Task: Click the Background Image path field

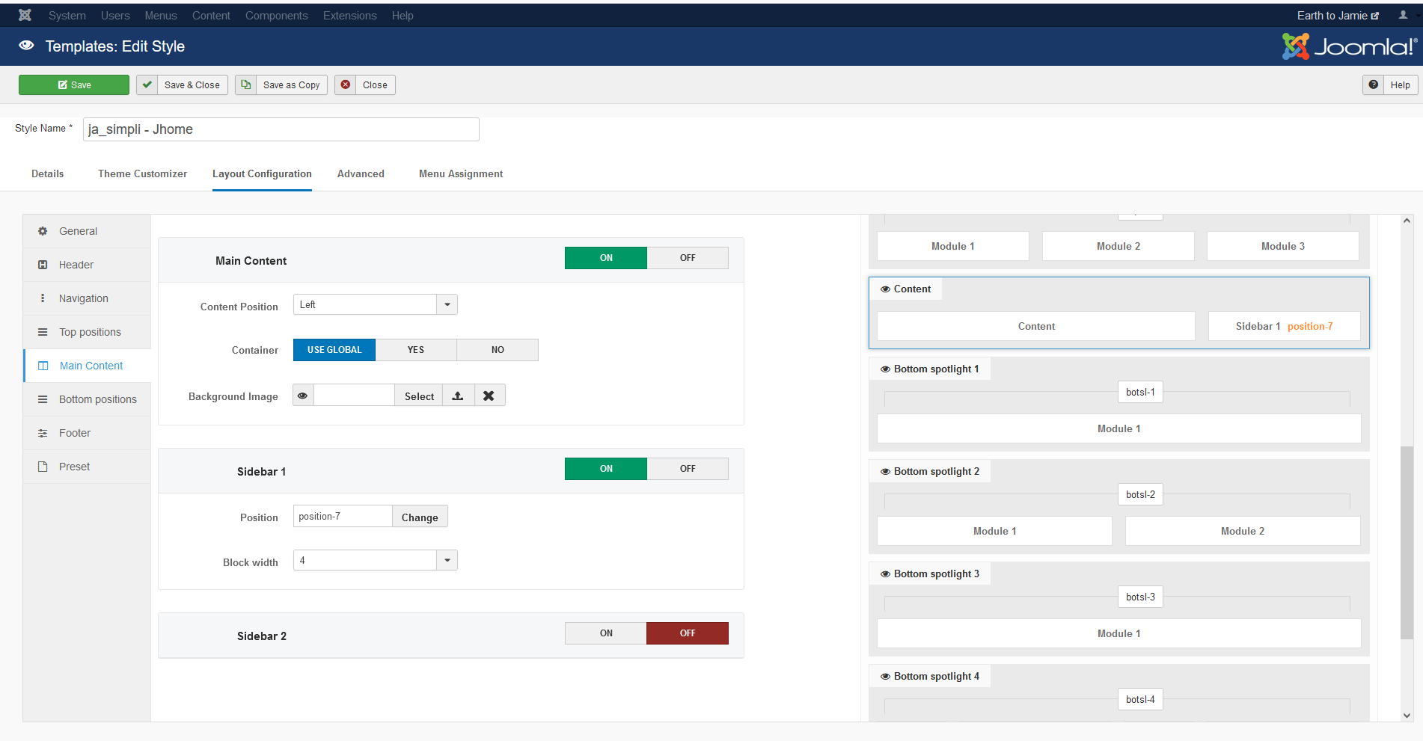Action: point(354,396)
